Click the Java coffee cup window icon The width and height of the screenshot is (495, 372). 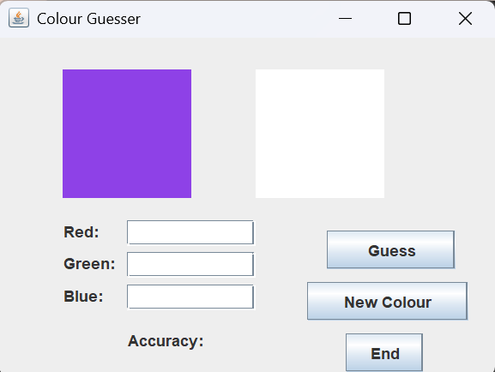(19, 18)
